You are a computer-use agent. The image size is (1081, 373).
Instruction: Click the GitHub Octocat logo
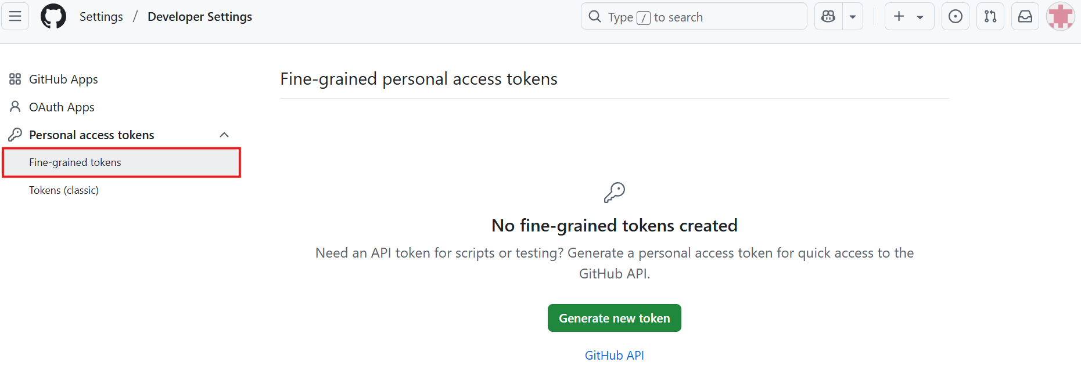click(53, 16)
